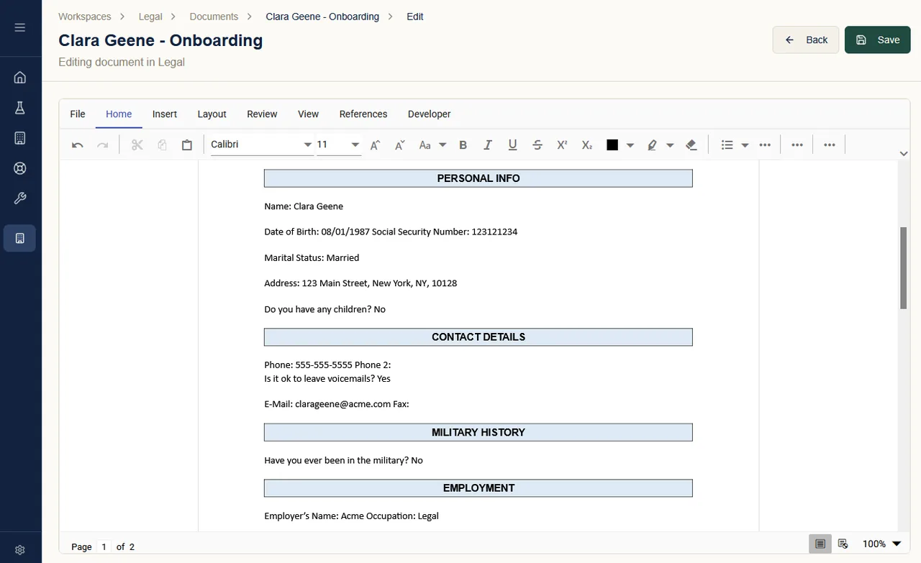Toggle italic formatting
The width and height of the screenshot is (921, 563).
pyautogui.click(x=488, y=145)
